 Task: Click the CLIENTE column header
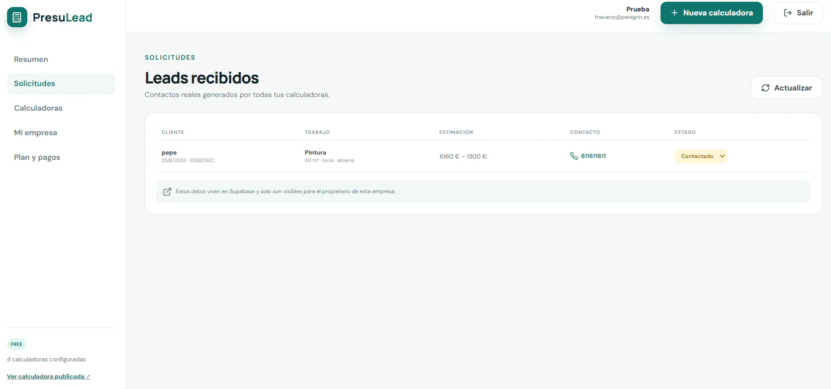[x=173, y=132]
